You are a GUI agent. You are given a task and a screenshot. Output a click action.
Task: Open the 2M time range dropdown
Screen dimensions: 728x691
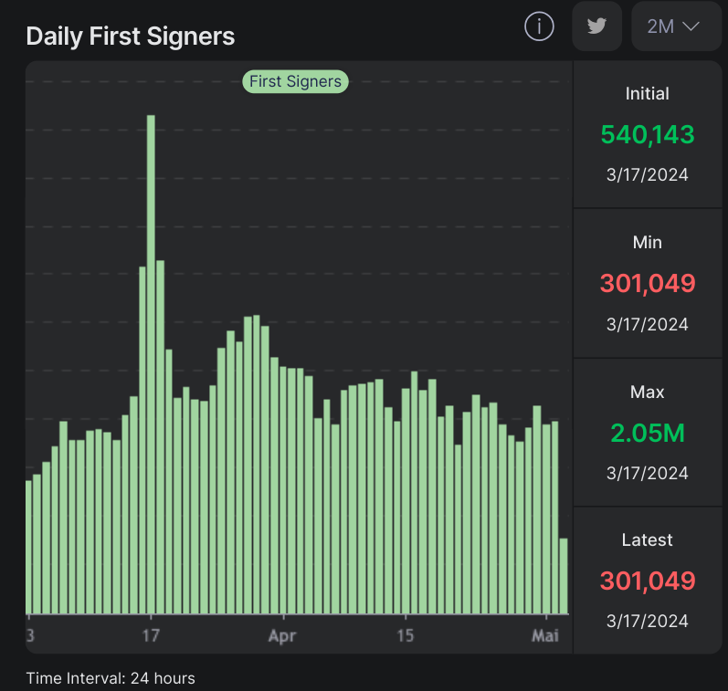[x=675, y=26]
